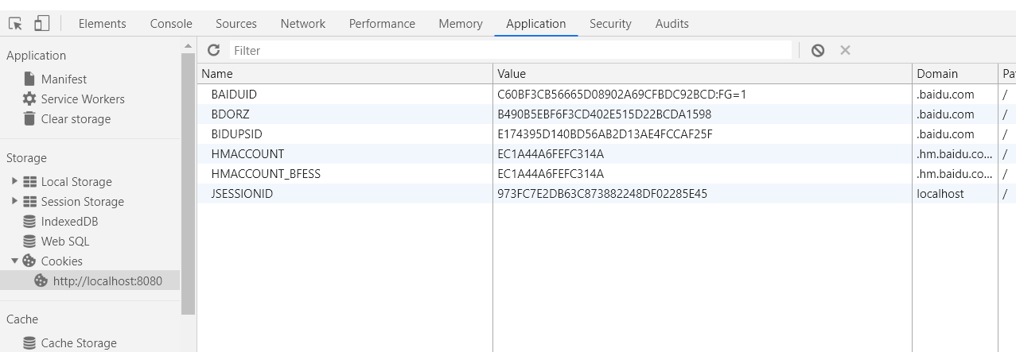Collapse the Cookies tree node
This screenshot has height=352, width=1016.
14,261
